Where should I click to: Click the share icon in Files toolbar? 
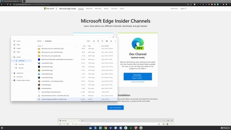click(x=94, y=41)
